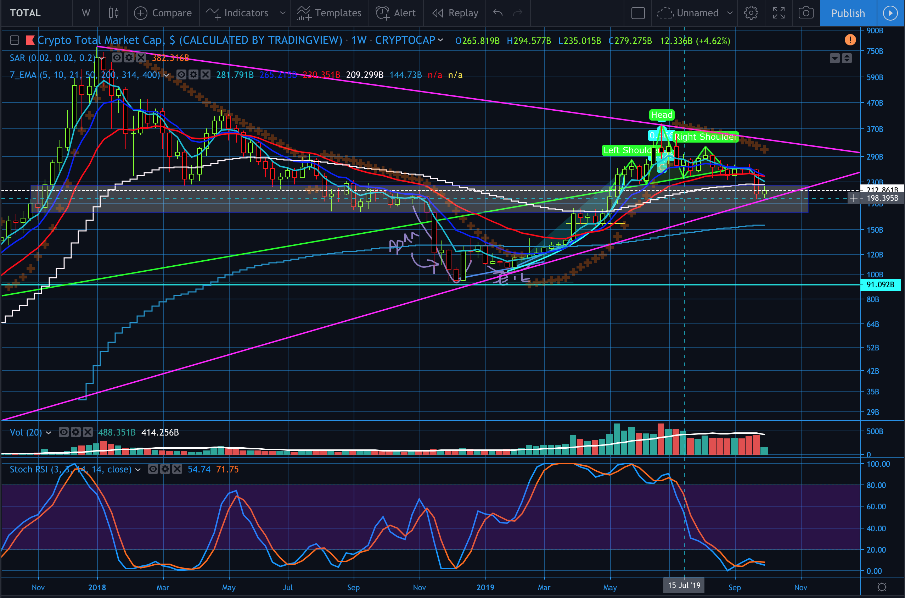Open the select layout square icon
Image resolution: width=905 pixels, height=598 pixels.
638,13
